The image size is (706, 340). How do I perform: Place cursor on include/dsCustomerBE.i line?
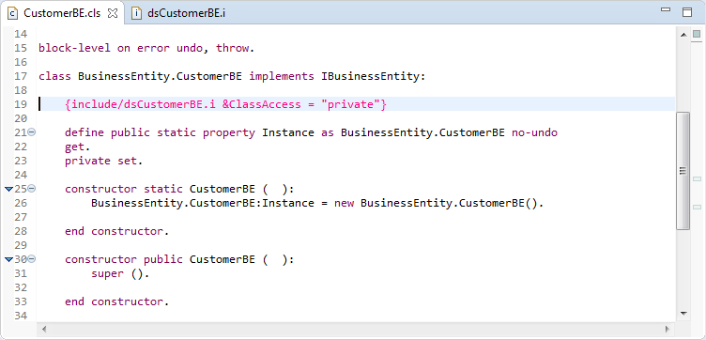click(x=225, y=104)
